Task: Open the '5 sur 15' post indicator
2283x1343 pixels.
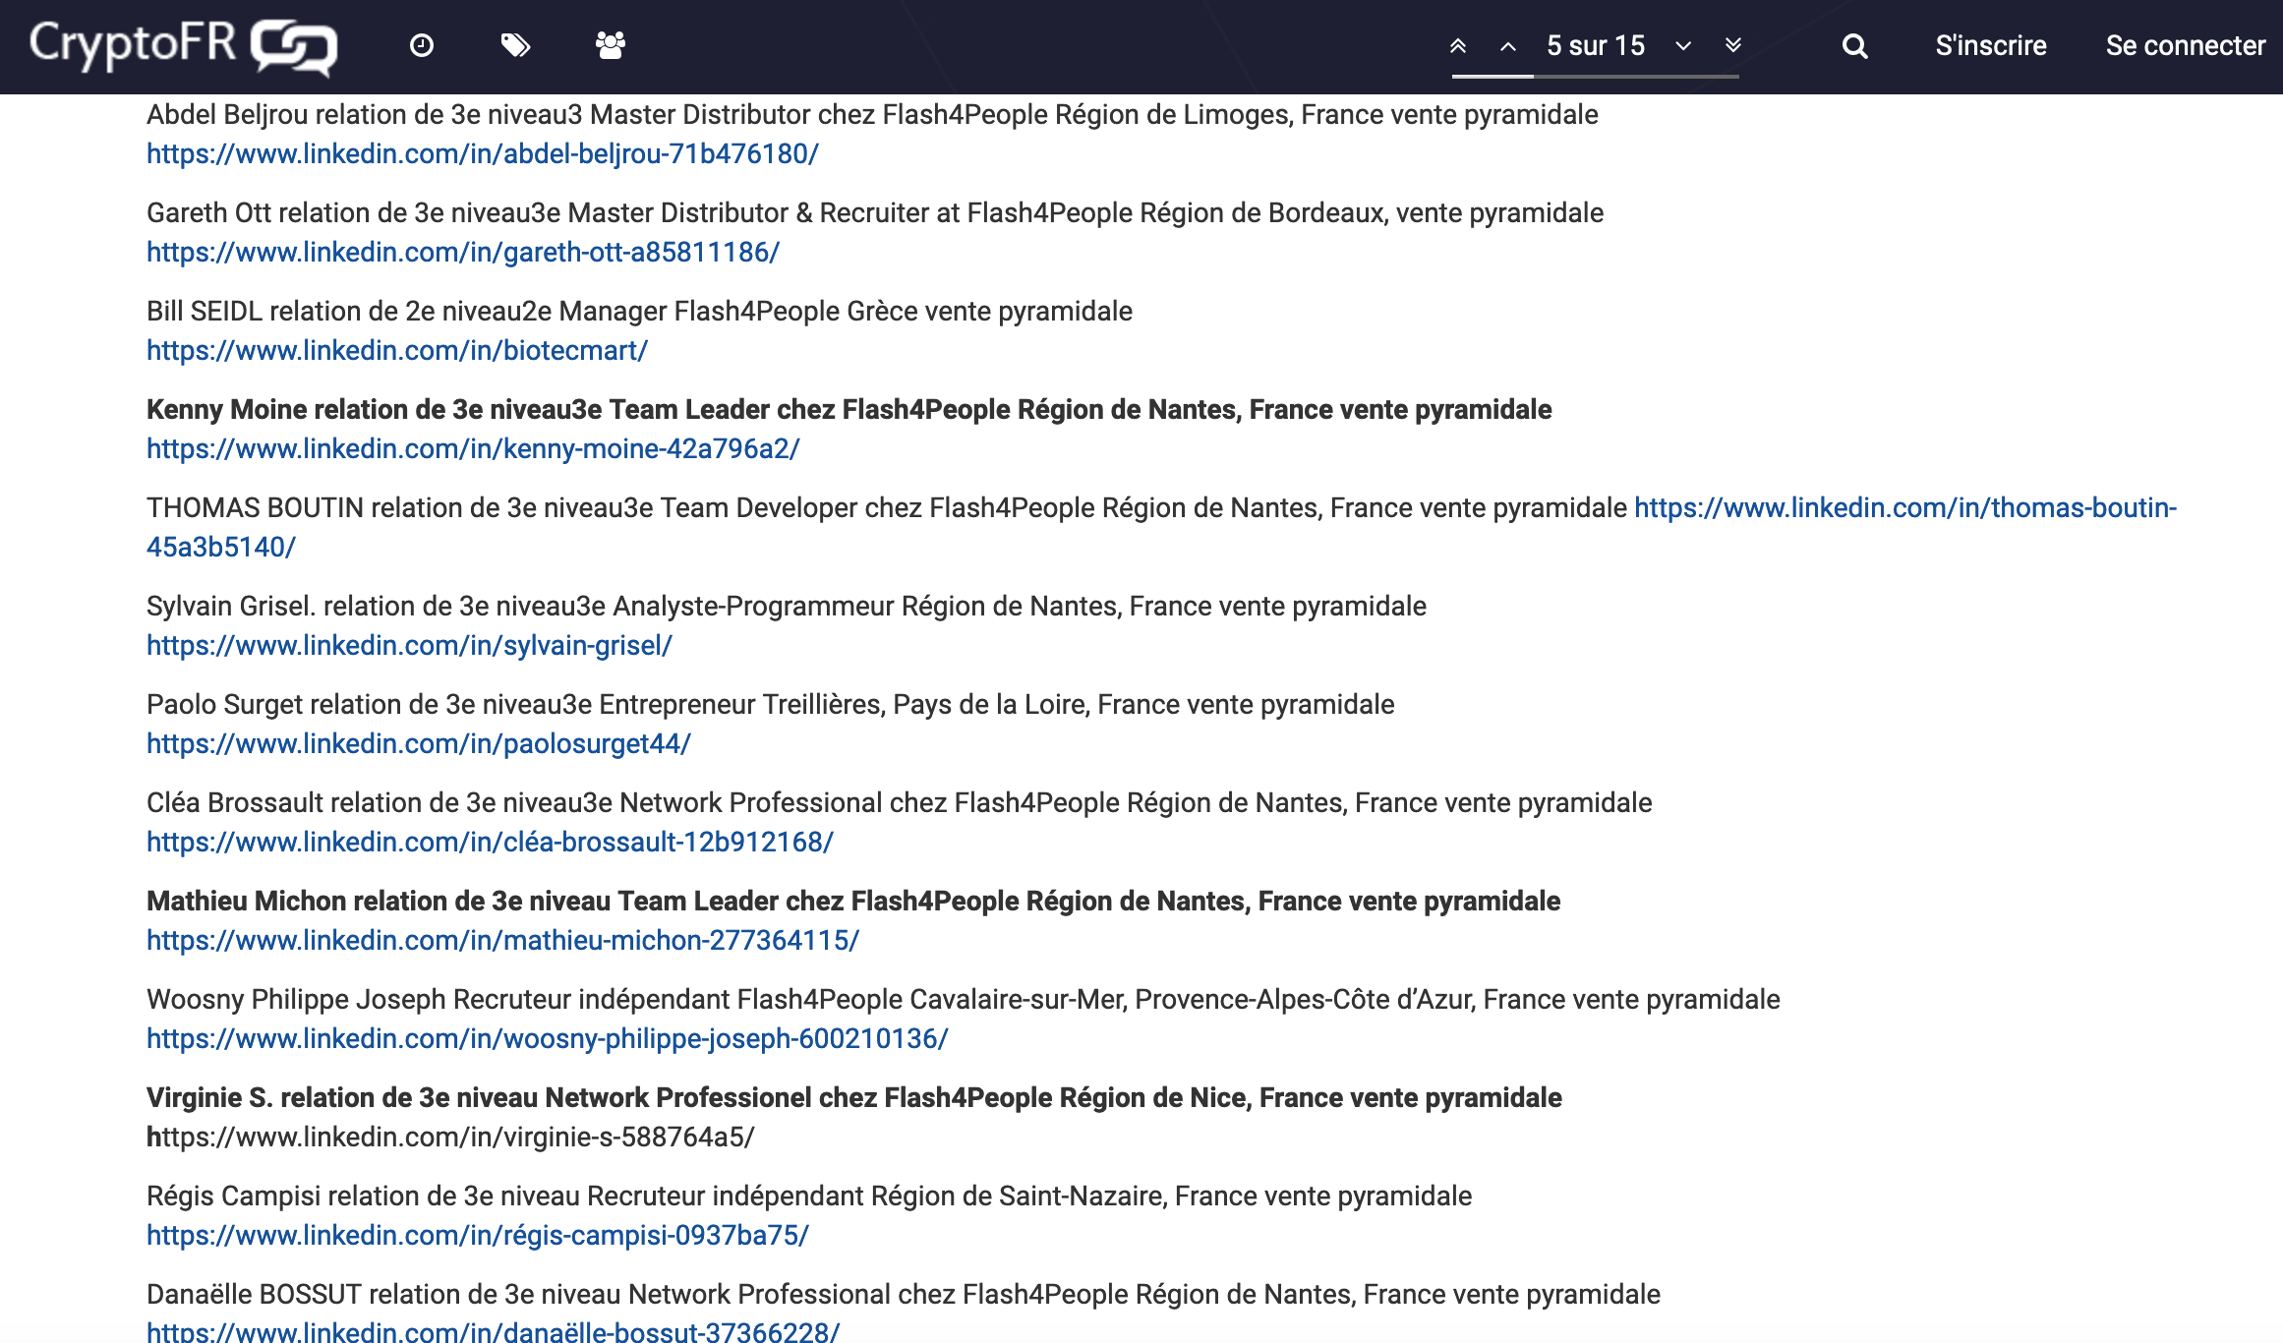Action: (x=1595, y=45)
